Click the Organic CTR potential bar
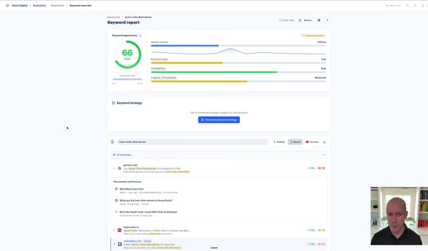This screenshot has height=251, width=428. click(x=199, y=81)
